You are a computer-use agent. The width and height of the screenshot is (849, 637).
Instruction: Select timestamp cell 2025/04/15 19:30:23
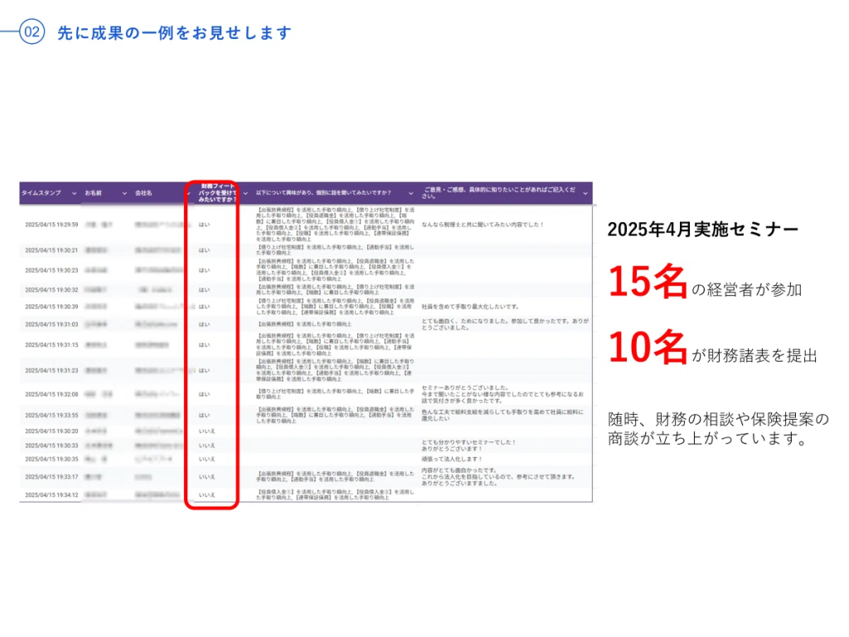pyautogui.click(x=51, y=270)
